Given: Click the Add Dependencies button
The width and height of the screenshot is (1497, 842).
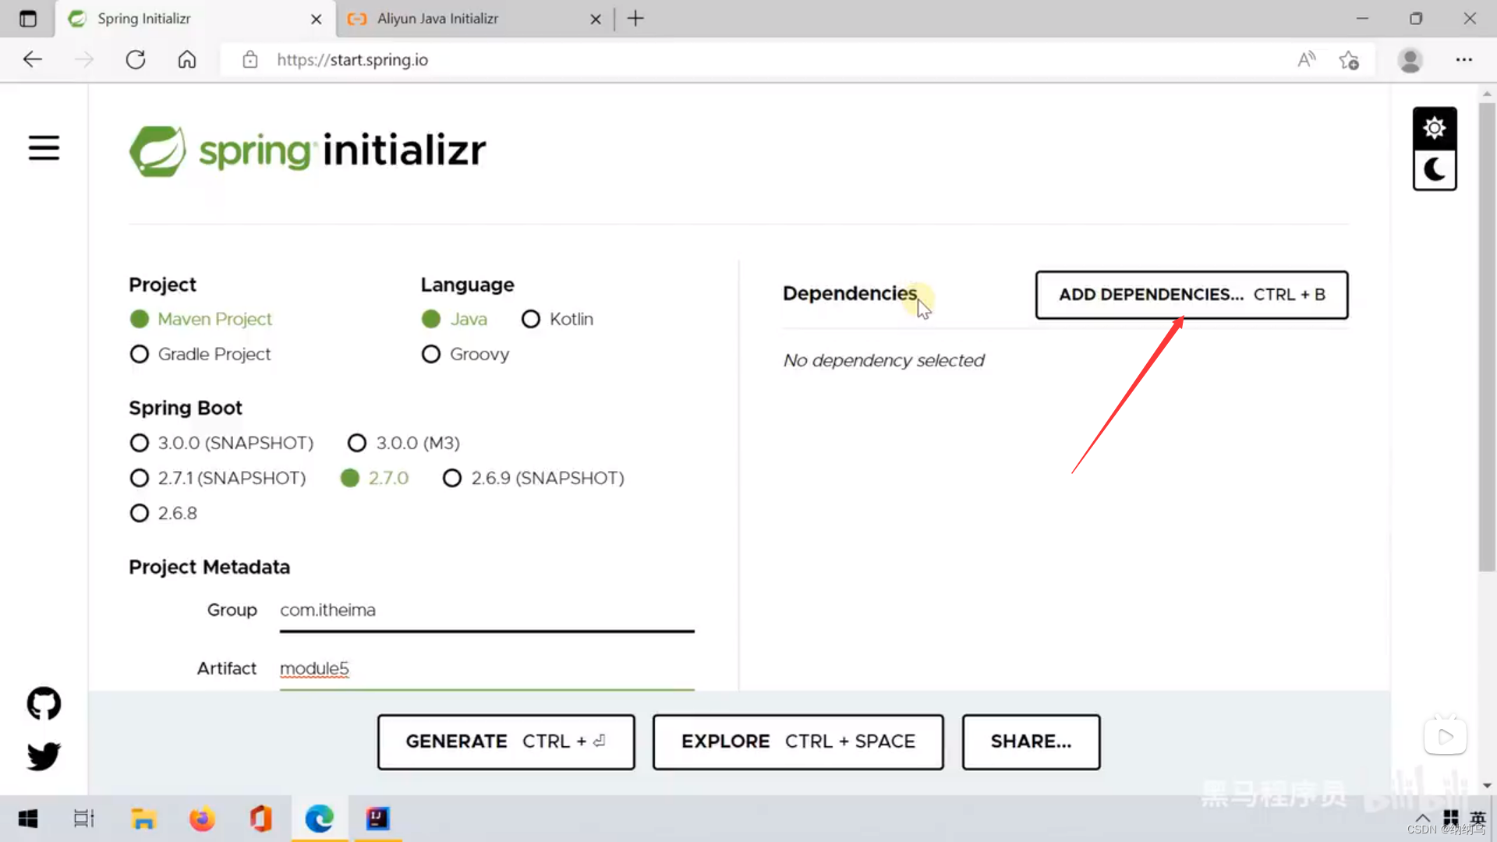Looking at the screenshot, I should point(1191,295).
